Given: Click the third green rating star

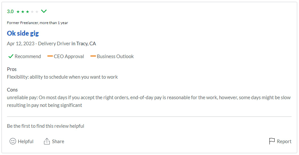Looking at the screenshot, I should (28, 12).
